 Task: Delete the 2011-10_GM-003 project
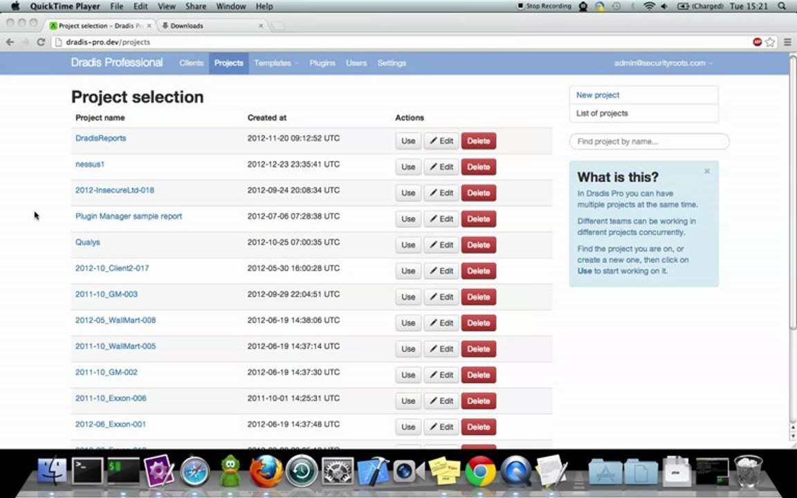click(x=478, y=297)
